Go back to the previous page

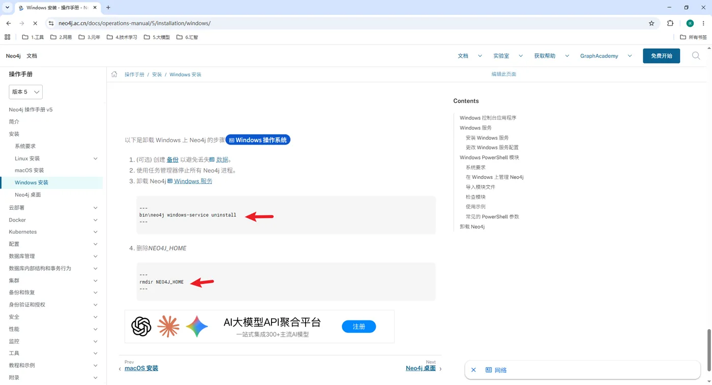pyautogui.click(x=9, y=23)
